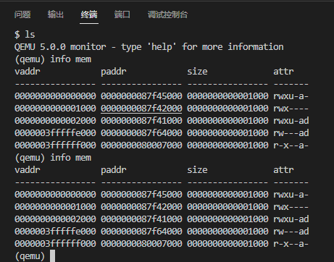Image resolution: width=334 pixels, height=262 pixels.
Task: Switch to the 问题 tab
Action: (22, 14)
